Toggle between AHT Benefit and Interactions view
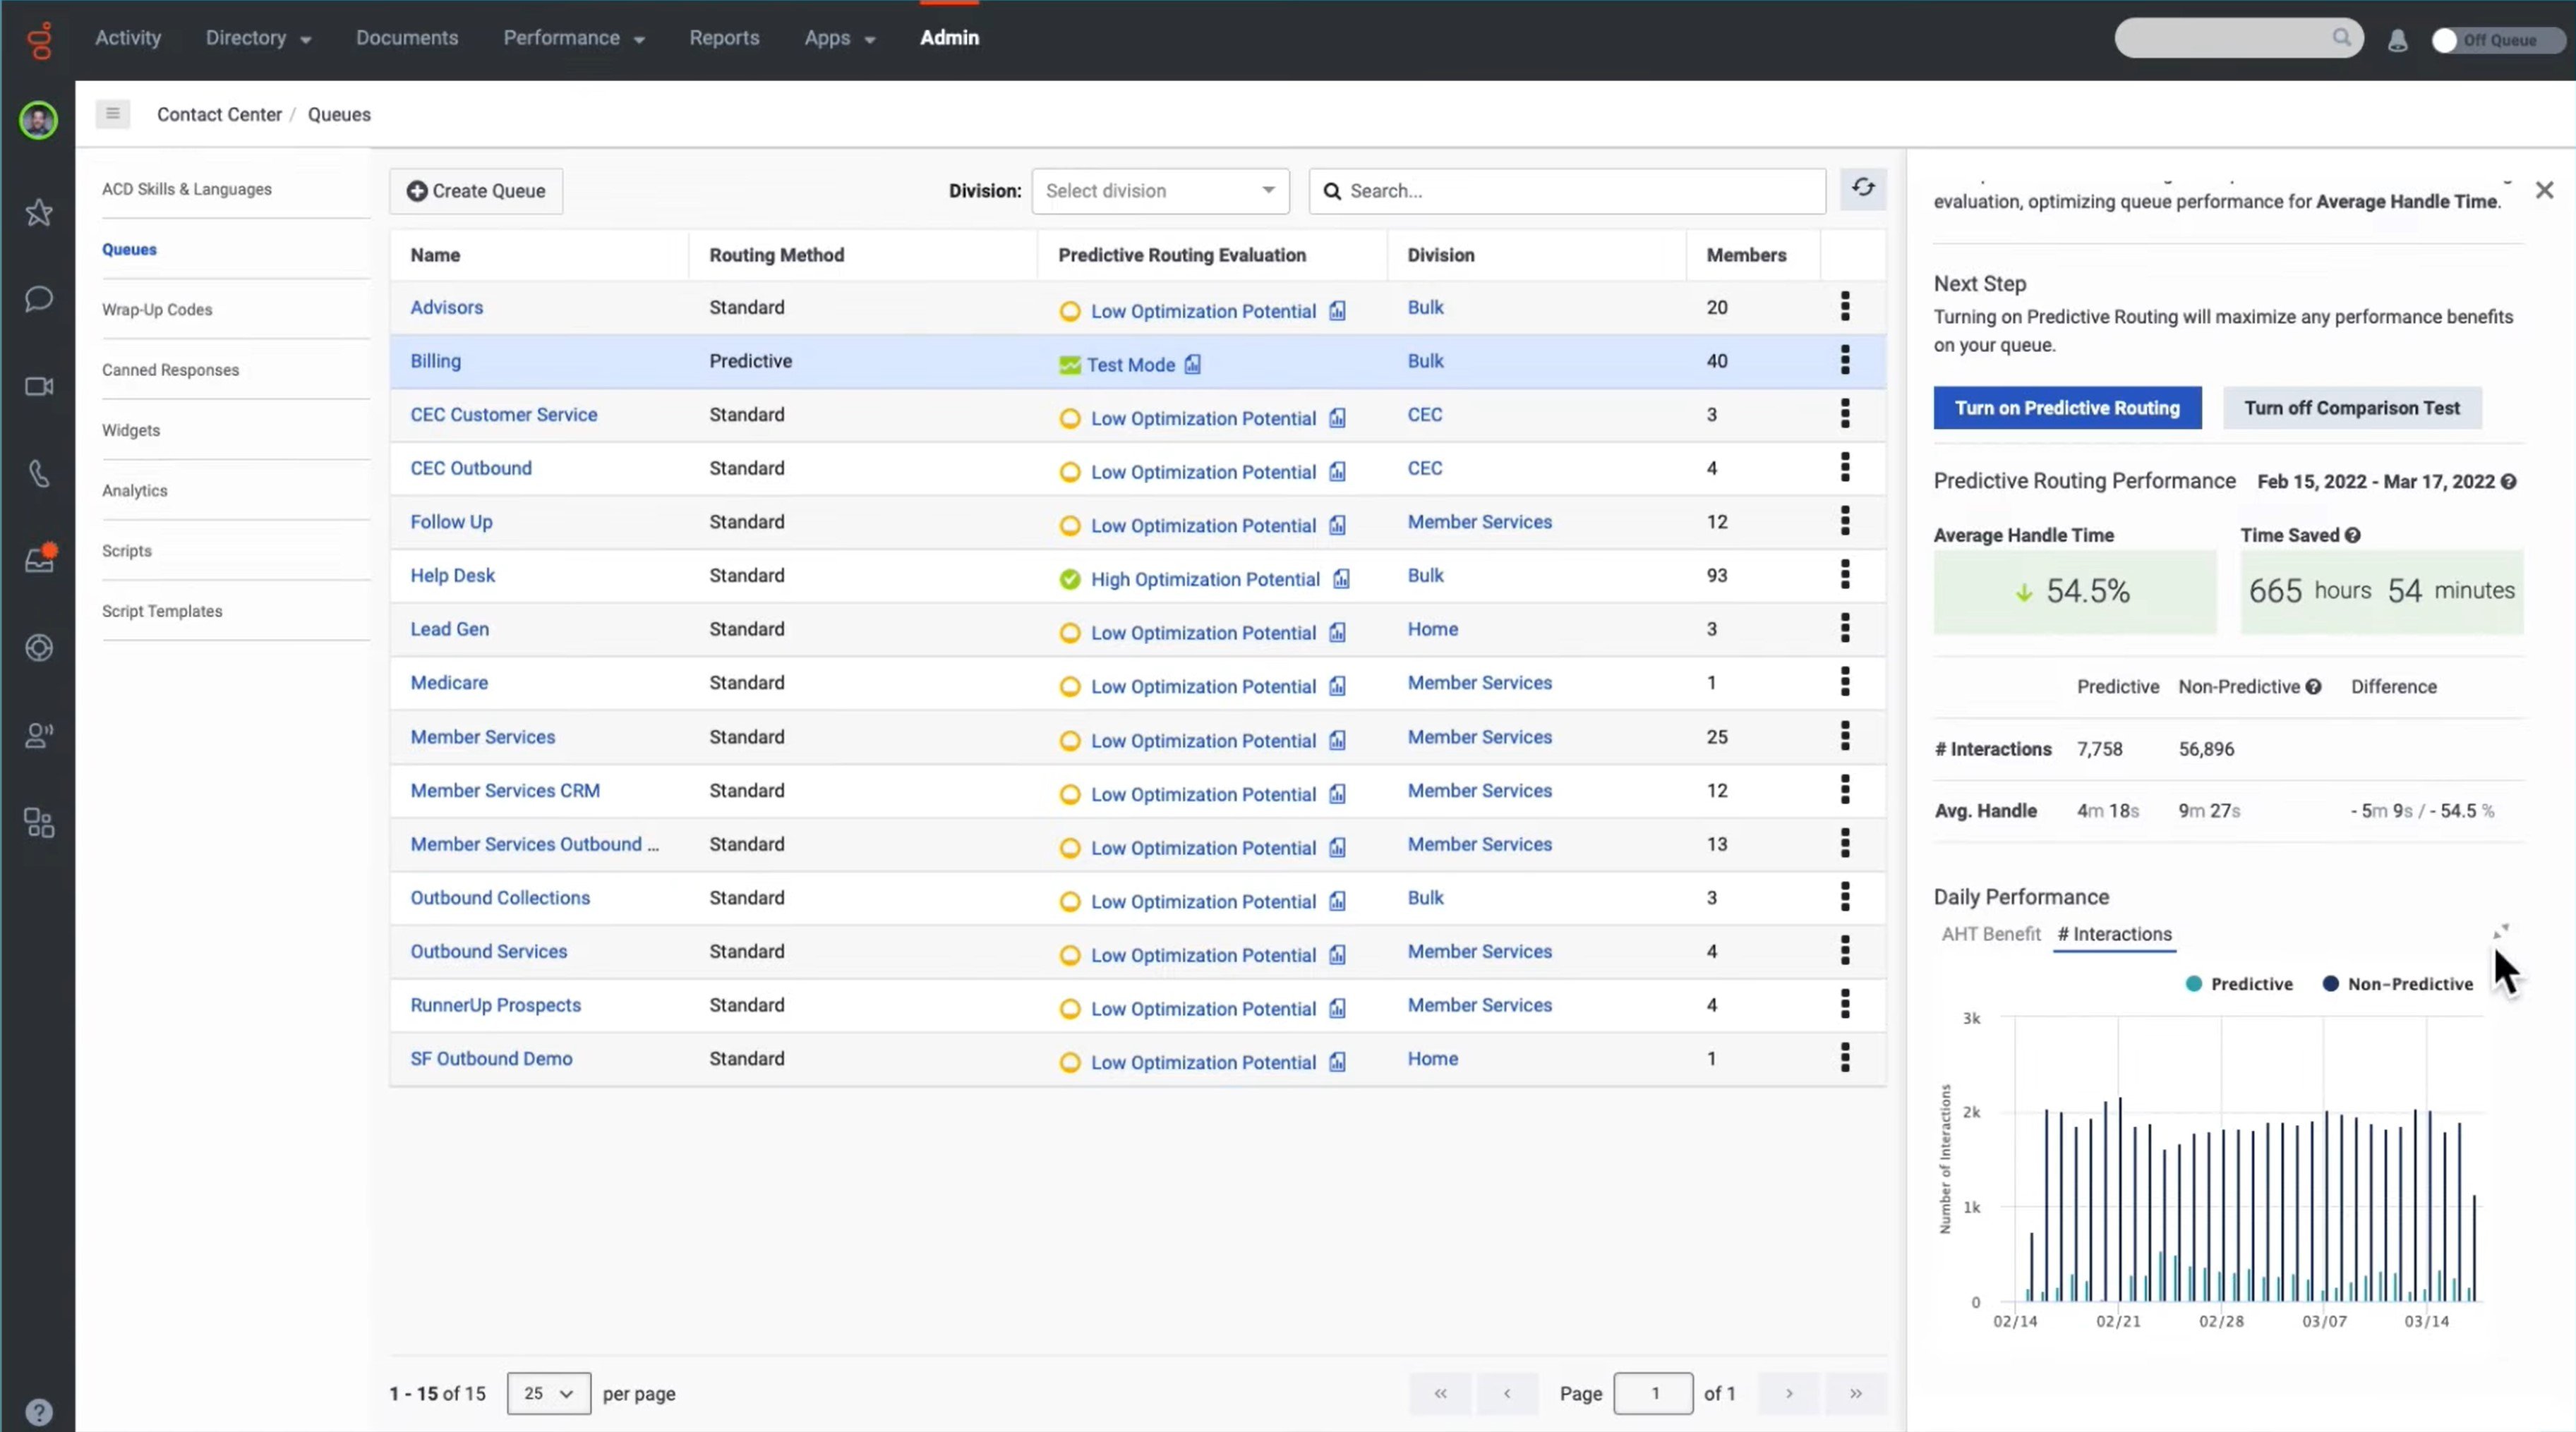Viewport: 2576px width, 1432px height. pyautogui.click(x=1990, y=933)
